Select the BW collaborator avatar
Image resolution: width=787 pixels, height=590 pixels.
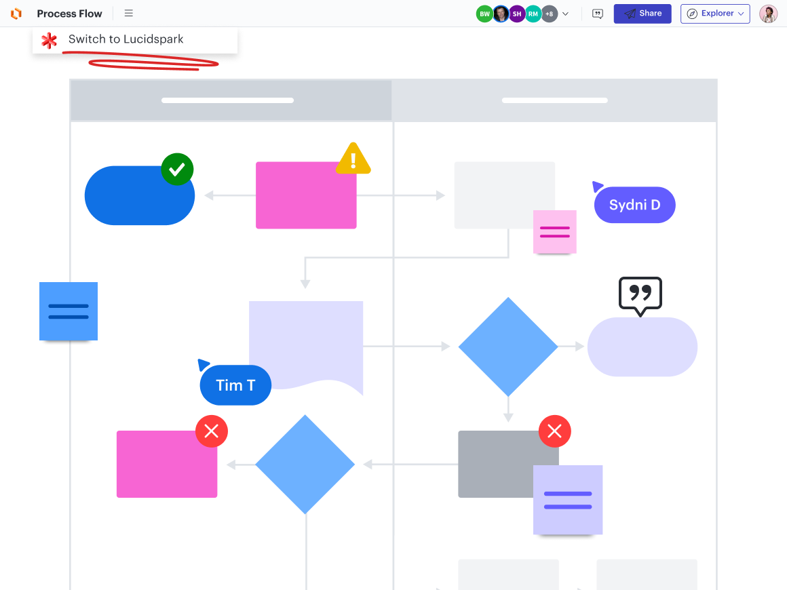484,14
